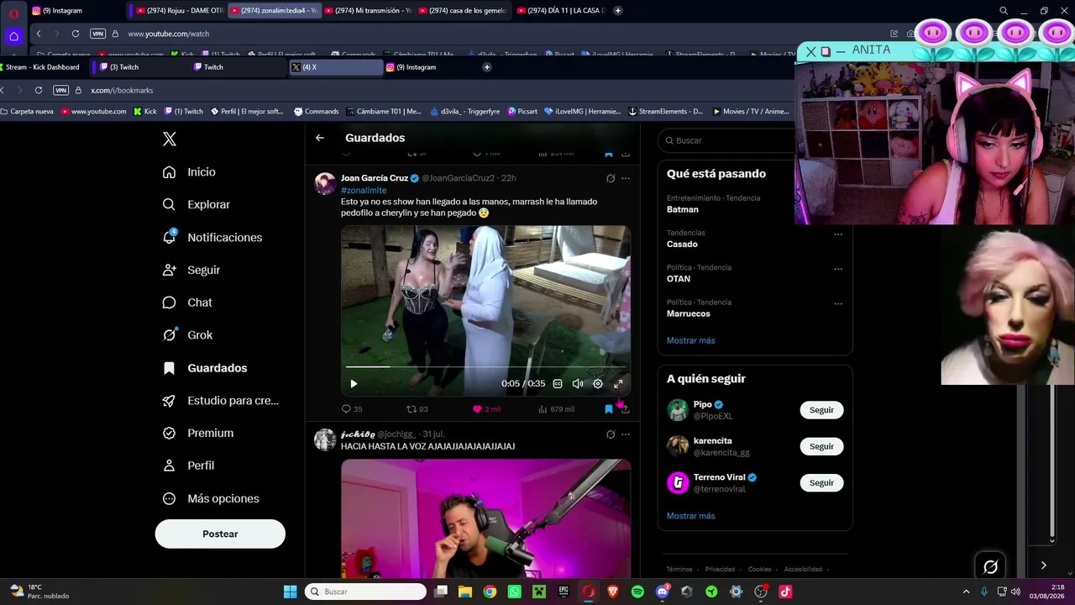1075x605 pixels.
Task: Unlike the post with 2 mil likes
Action: click(486, 409)
